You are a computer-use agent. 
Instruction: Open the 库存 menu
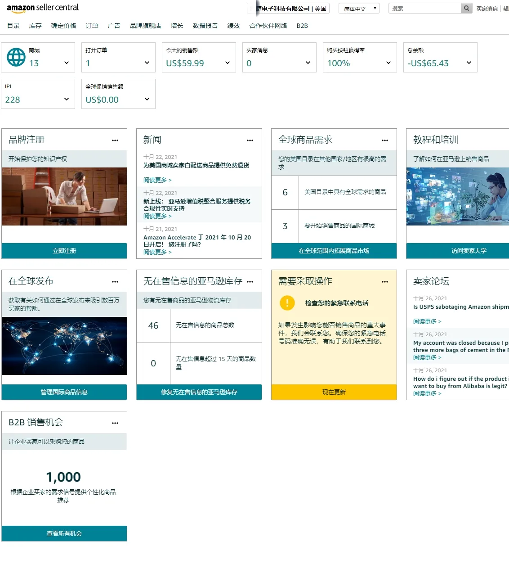tap(35, 26)
